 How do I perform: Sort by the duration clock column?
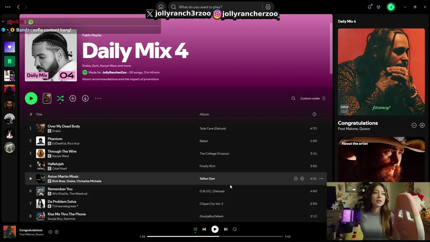coord(314,114)
